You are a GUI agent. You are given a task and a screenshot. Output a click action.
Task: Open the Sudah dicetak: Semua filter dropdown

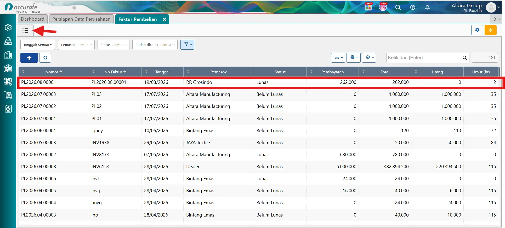(155, 45)
